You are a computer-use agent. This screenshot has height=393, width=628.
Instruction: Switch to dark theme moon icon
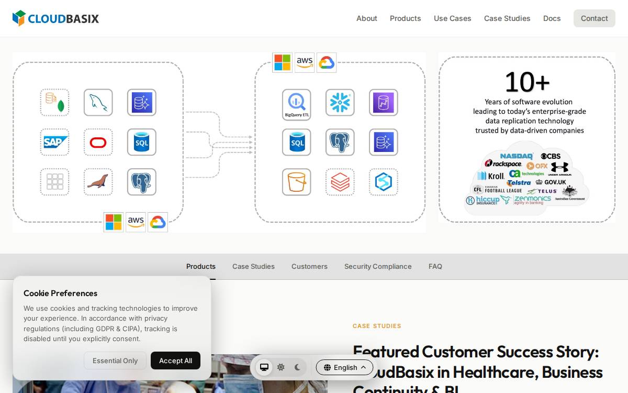tap(297, 367)
